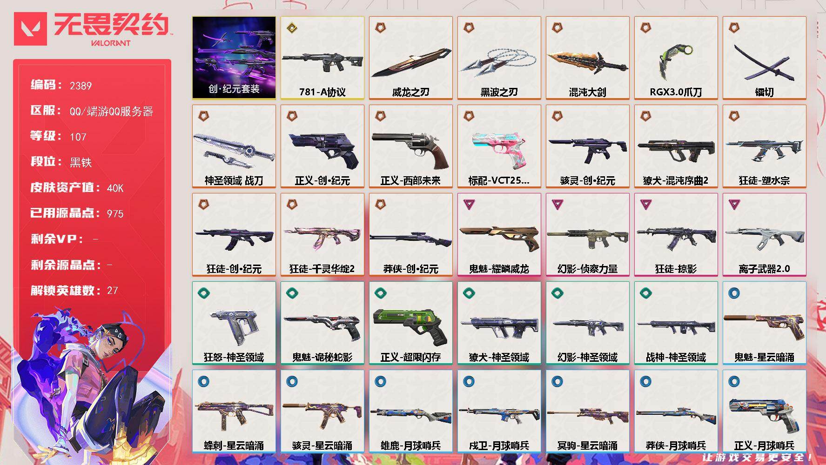Image resolution: width=826 pixels, height=465 pixels.
Task: Select the 神圣领域 战刀 melee card
Action: (x=234, y=146)
